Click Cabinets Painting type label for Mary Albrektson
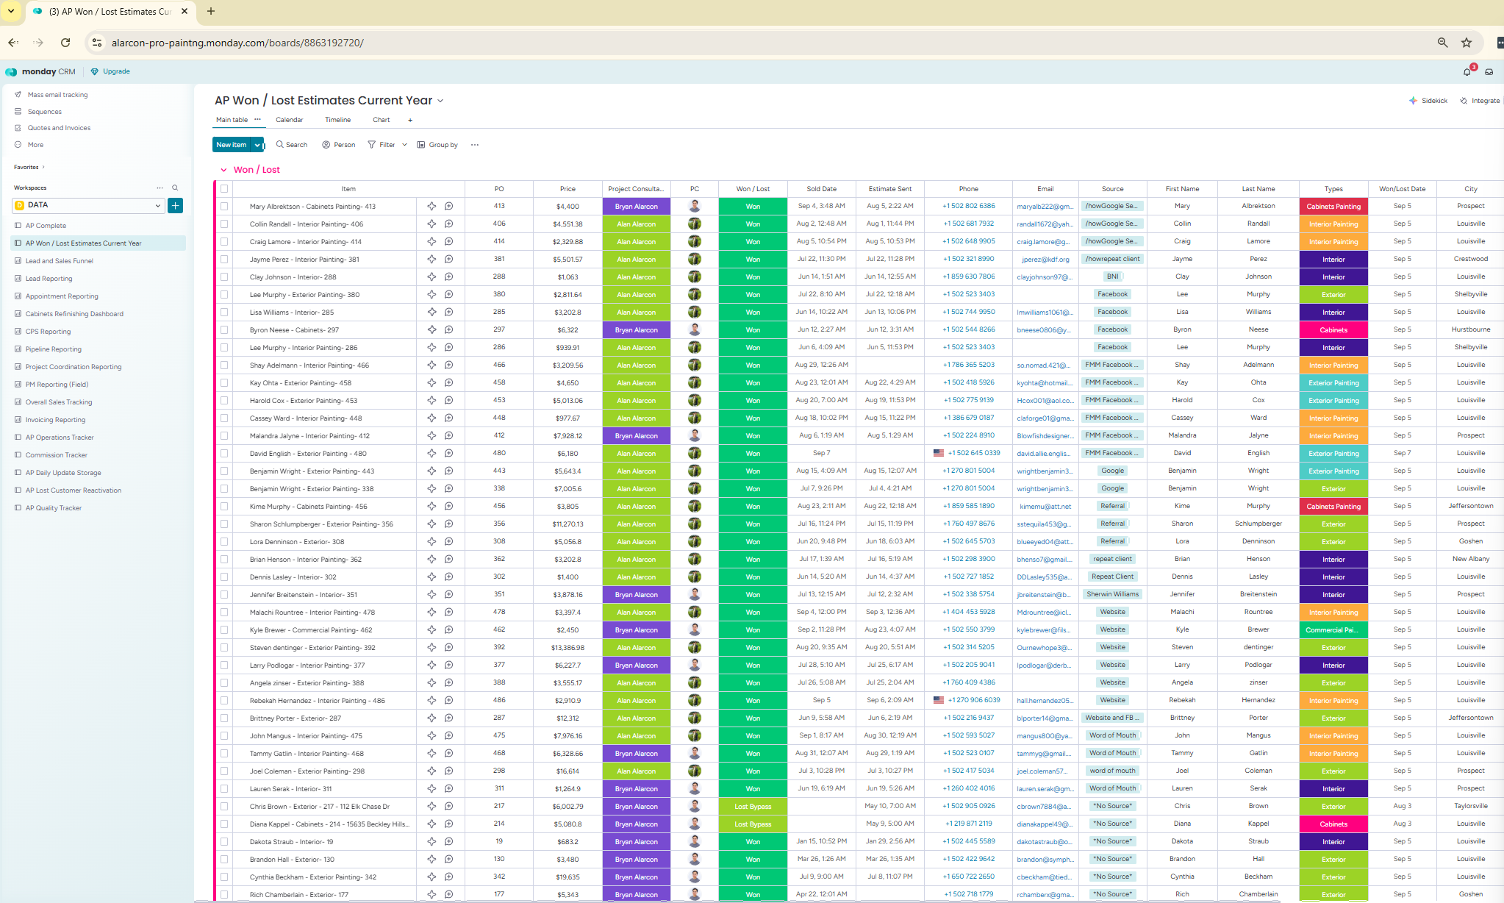Viewport: 1504px width, 903px height. click(1333, 207)
